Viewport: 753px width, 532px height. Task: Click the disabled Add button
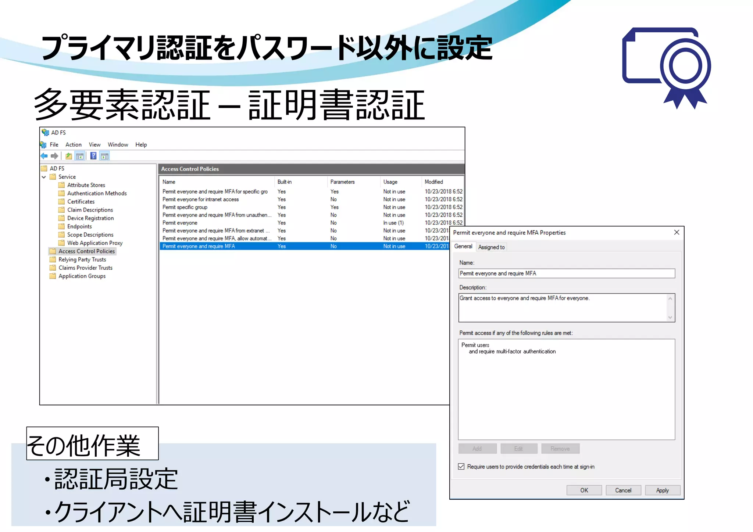coord(477,449)
